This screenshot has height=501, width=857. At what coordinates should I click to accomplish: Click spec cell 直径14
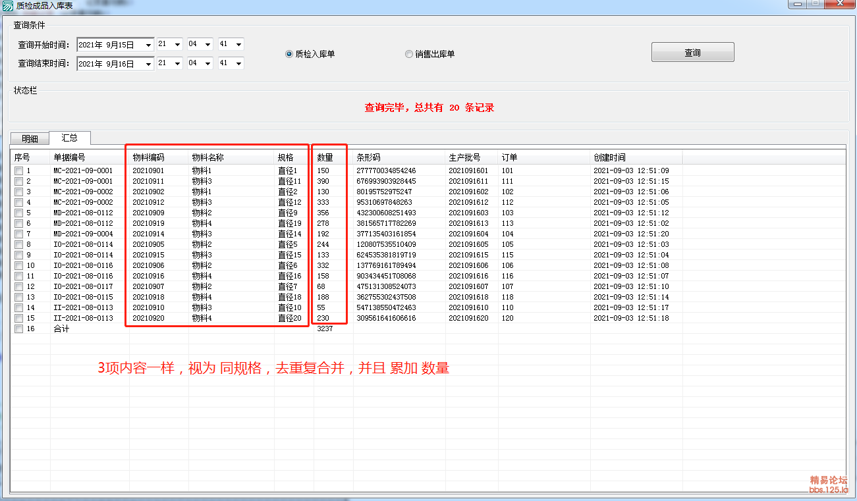(x=289, y=234)
